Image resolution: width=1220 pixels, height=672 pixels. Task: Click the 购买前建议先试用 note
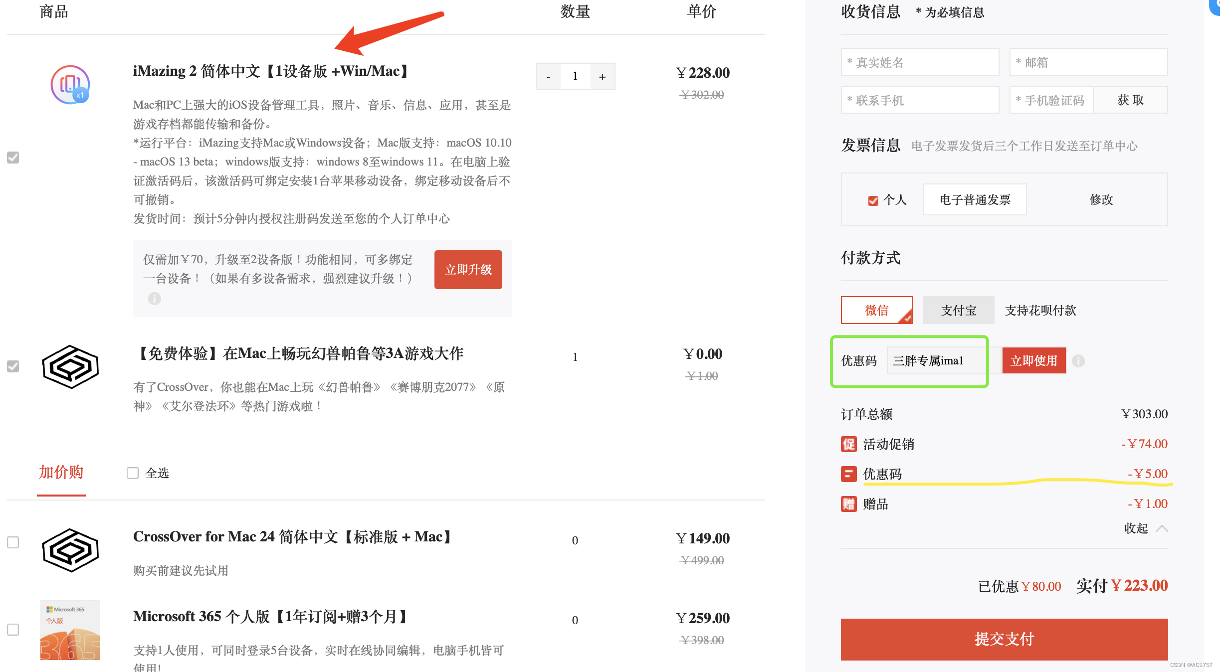(x=181, y=571)
